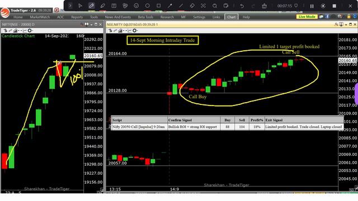Collapse the annotation toolbar with chevron
The width and height of the screenshot is (358, 201).
click(x=70, y=6)
